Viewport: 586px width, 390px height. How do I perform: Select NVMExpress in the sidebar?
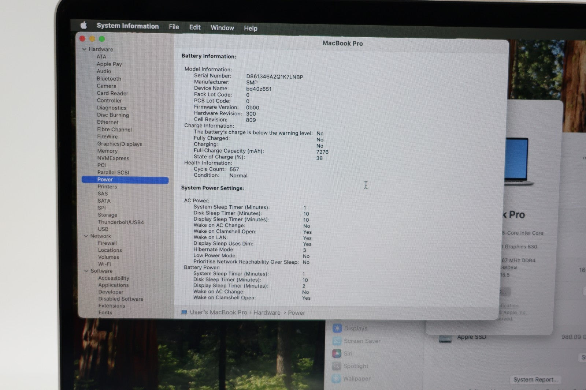coord(113,158)
